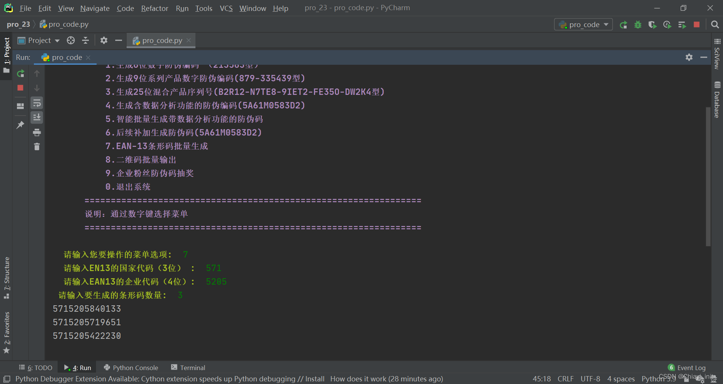This screenshot has width=723, height=384.
Task: Open the pro_code run configuration dropdown
Action: coord(583,25)
